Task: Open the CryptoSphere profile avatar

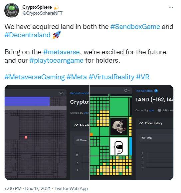Action: click(12, 10)
